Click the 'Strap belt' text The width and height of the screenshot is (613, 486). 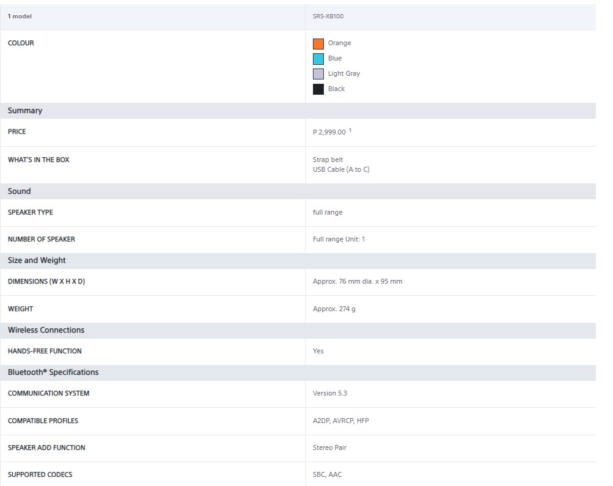click(x=328, y=160)
